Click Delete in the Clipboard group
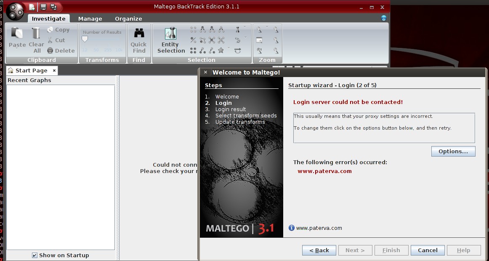Image resolution: width=489 pixels, height=261 pixels. [x=61, y=51]
